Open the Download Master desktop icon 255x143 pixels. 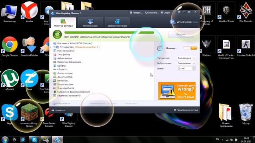29,46
